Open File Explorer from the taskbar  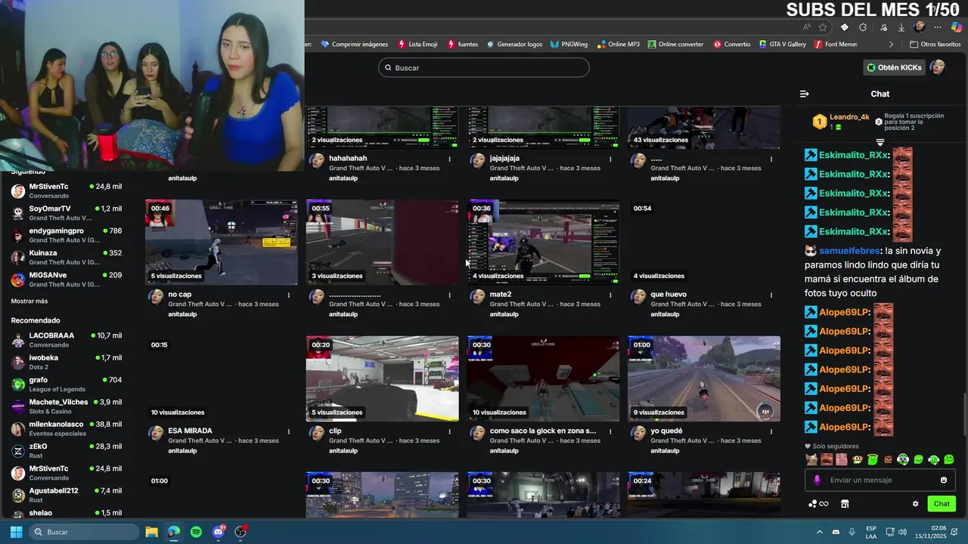coord(151,532)
